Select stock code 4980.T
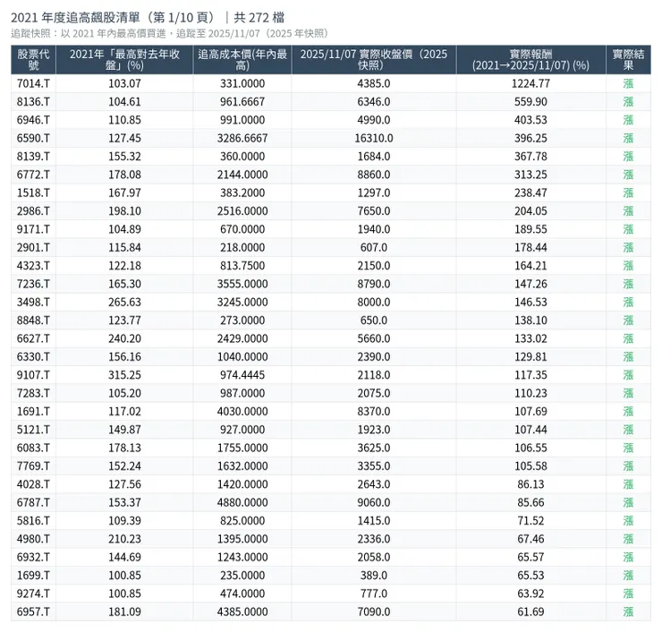This screenshot has height=632, width=662. [x=33, y=539]
